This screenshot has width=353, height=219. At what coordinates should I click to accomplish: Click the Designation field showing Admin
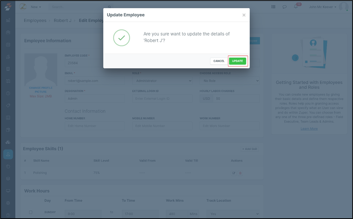94,98
